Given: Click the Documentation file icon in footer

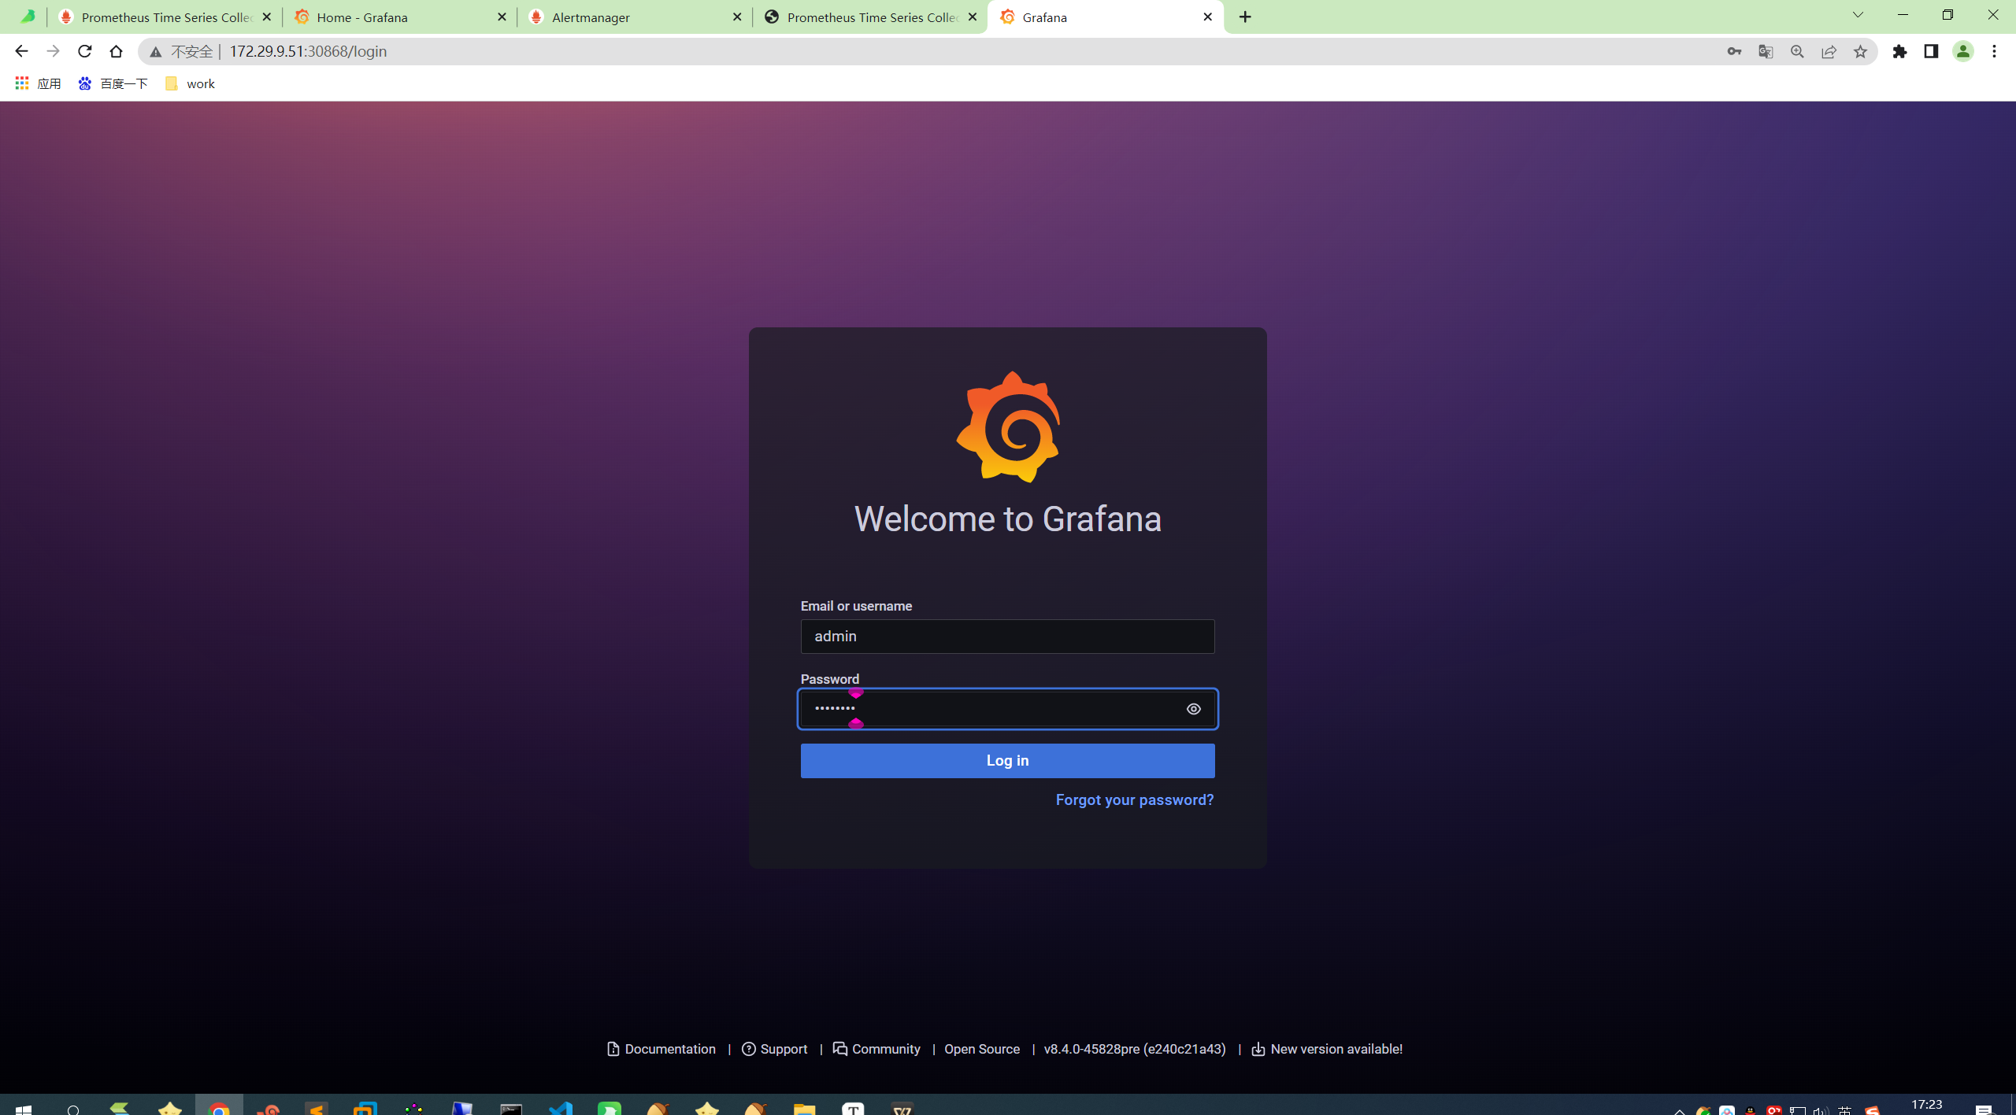Looking at the screenshot, I should click(x=613, y=1049).
